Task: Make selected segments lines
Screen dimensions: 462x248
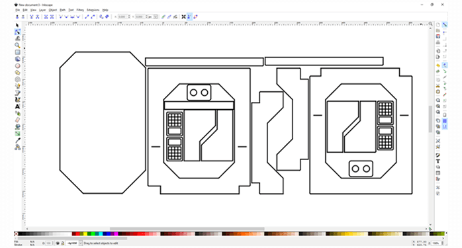Action: point(87,17)
